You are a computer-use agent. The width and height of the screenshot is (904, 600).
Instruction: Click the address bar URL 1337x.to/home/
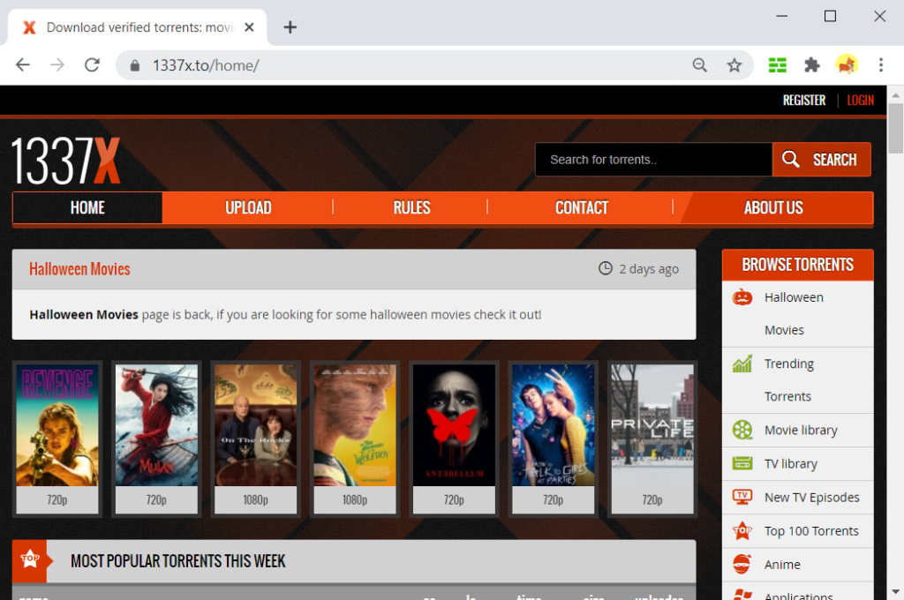tap(206, 65)
